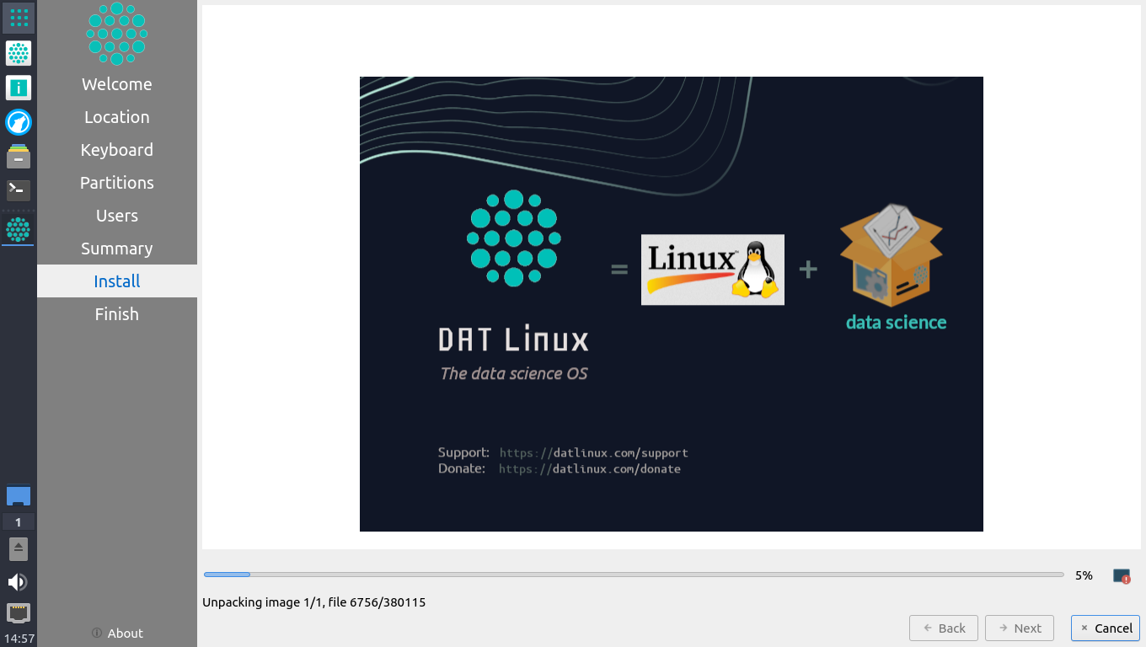The height and width of the screenshot is (647, 1146).
Task: Go to the Partitions step
Action: pos(116,183)
